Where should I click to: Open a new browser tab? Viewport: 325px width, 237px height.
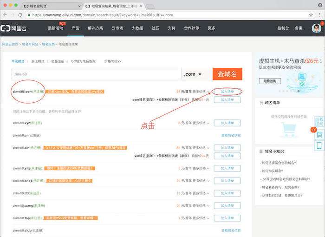(x=150, y=7)
